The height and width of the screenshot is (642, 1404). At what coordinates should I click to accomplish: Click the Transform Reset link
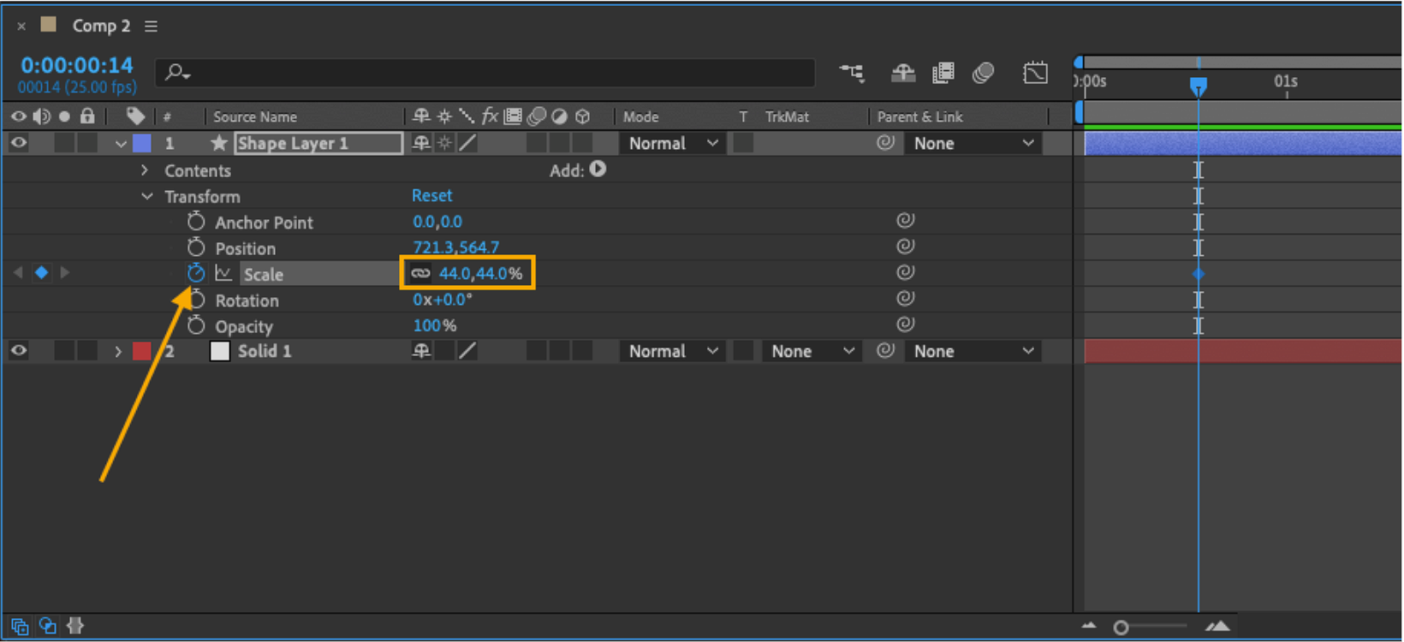(x=431, y=195)
